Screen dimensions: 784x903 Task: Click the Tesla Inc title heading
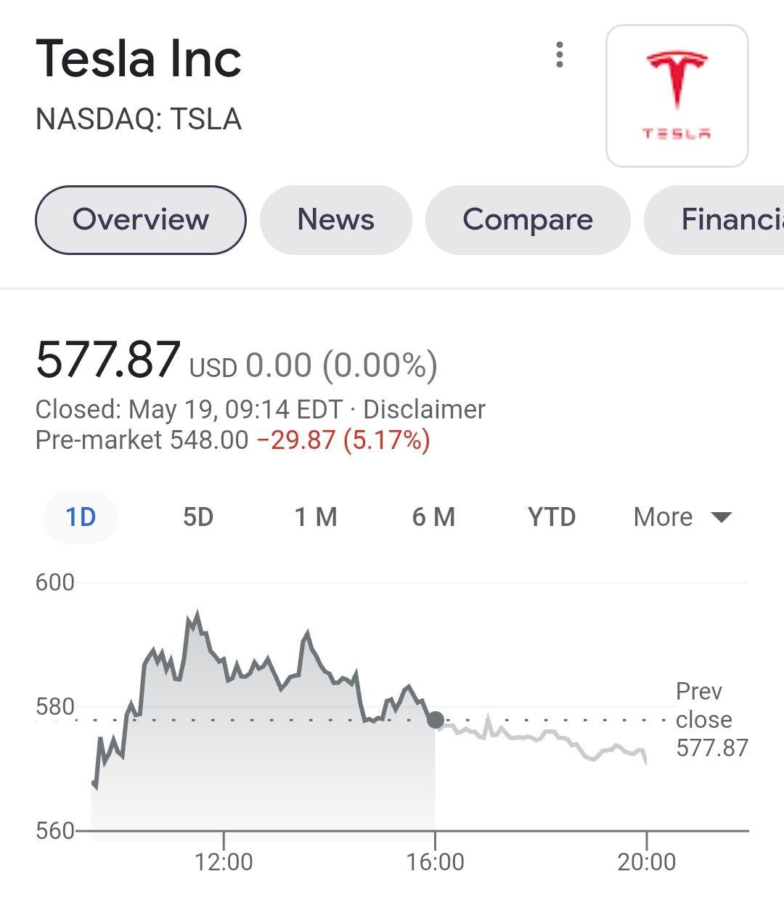point(138,60)
